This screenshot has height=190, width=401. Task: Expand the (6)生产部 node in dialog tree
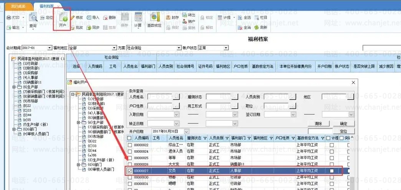click(x=78, y=123)
